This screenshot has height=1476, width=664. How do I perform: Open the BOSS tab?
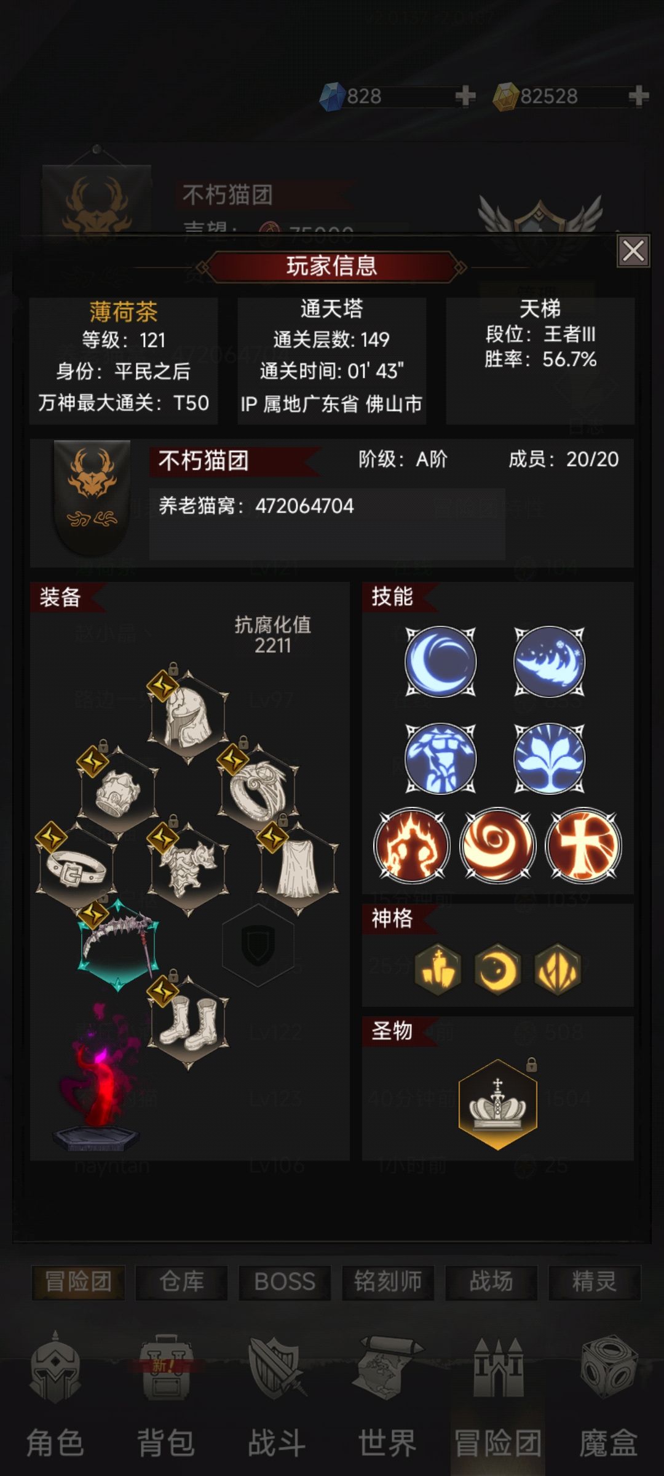[x=285, y=1282]
